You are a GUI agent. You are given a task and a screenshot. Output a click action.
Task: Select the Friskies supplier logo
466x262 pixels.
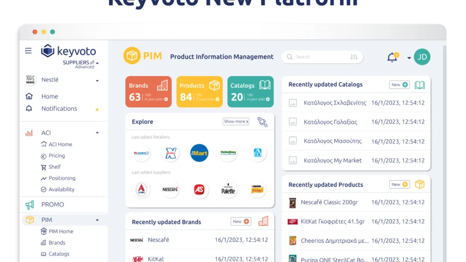click(257, 189)
